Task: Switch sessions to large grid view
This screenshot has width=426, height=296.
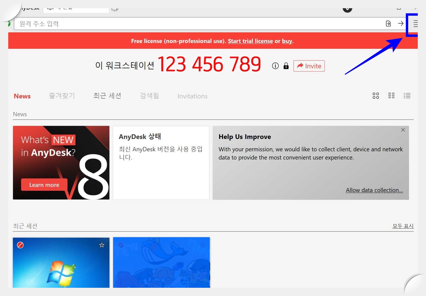Action: click(x=376, y=96)
